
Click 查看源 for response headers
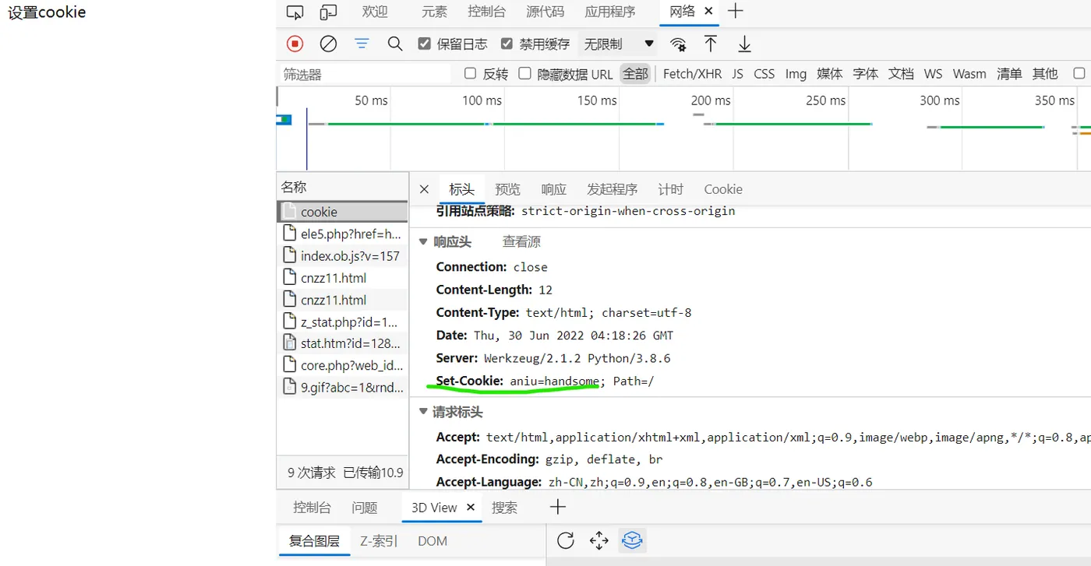(x=521, y=242)
